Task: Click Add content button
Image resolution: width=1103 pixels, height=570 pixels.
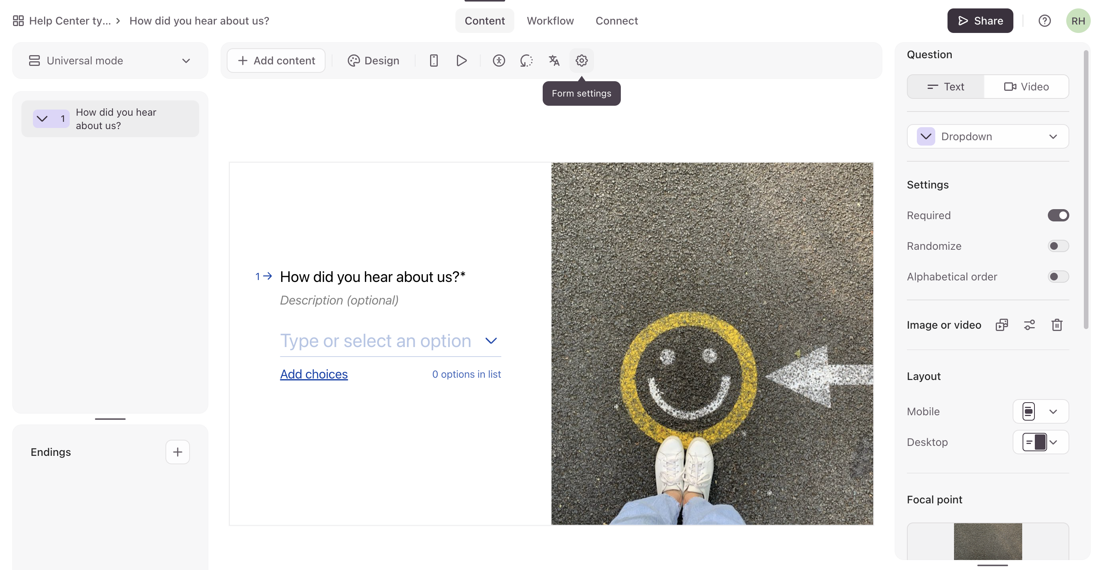Action: pos(276,61)
